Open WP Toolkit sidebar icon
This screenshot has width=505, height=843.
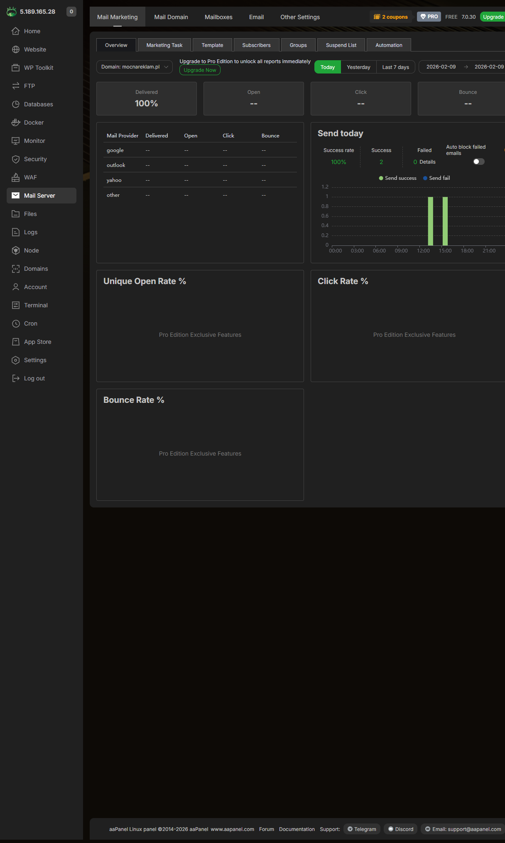click(16, 68)
